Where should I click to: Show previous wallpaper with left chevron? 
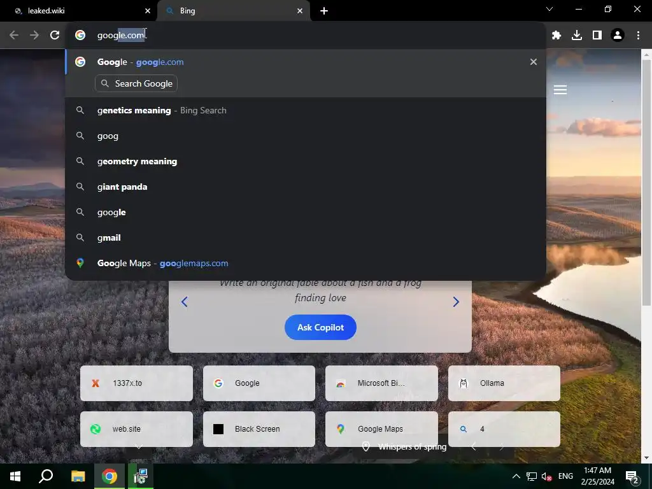474,447
